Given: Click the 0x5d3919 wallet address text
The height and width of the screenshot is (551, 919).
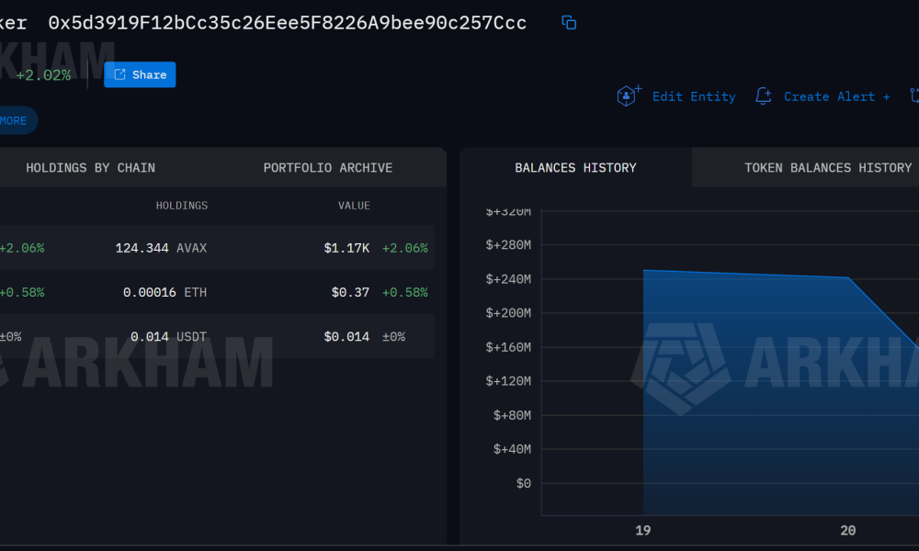Looking at the screenshot, I should pyautogui.click(x=288, y=22).
